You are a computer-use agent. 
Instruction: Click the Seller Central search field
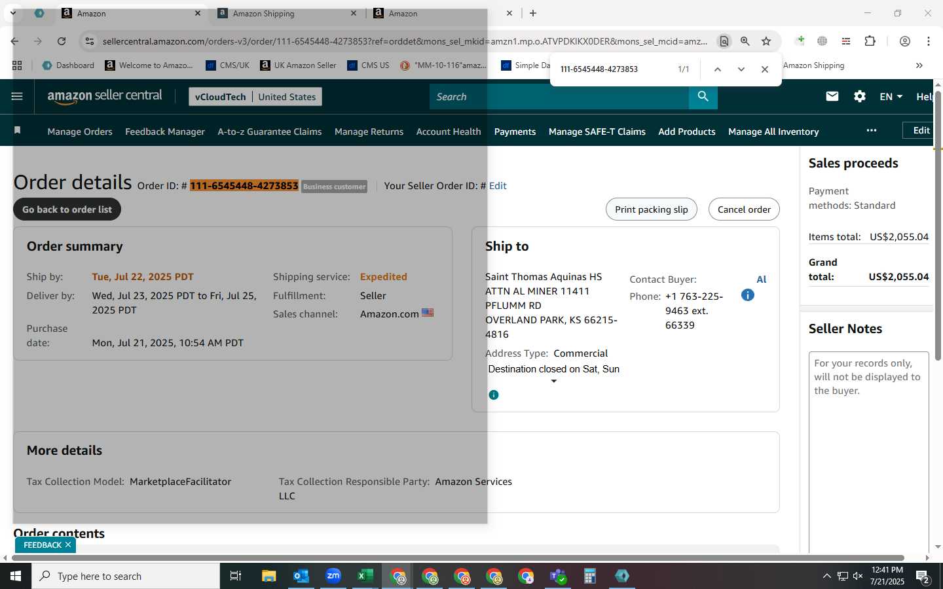559,96
